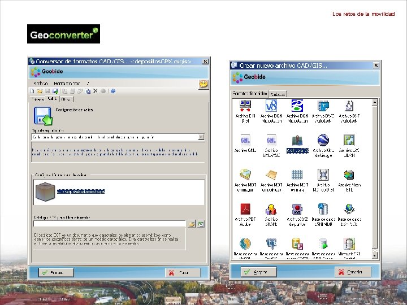Pick the Archivo Mesh STL format

pos(349,175)
